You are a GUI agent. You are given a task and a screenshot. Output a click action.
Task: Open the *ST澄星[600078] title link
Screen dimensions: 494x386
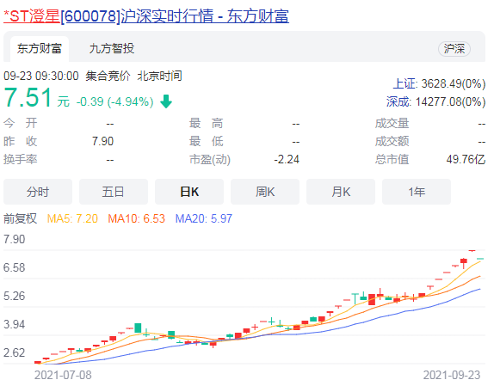click(146, 16)
